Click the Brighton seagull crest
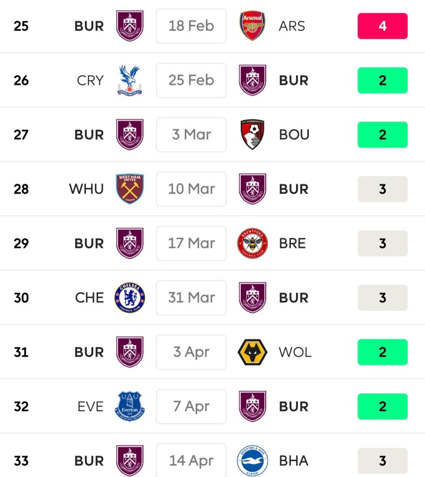The image size is (425, 477). click(x=252, y=461)
